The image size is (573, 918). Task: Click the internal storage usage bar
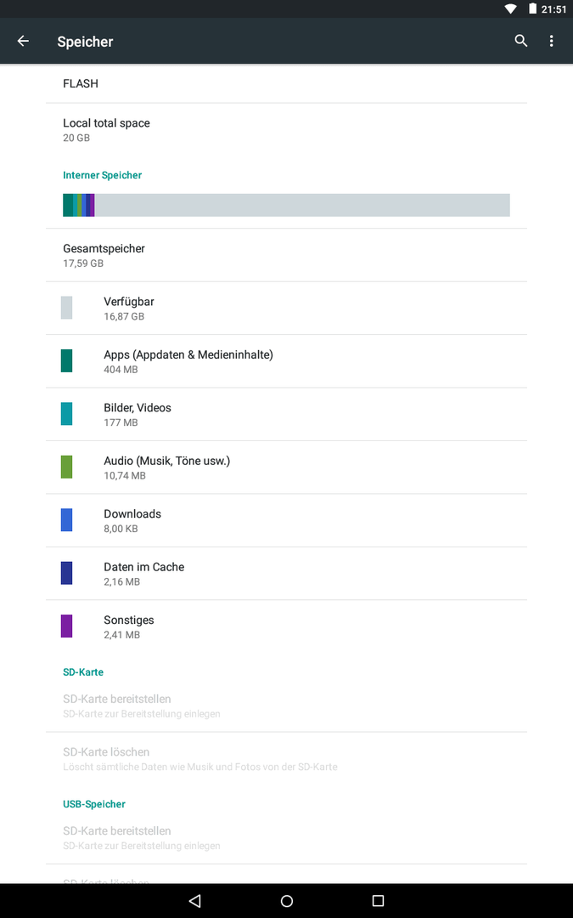click(287, 205)
